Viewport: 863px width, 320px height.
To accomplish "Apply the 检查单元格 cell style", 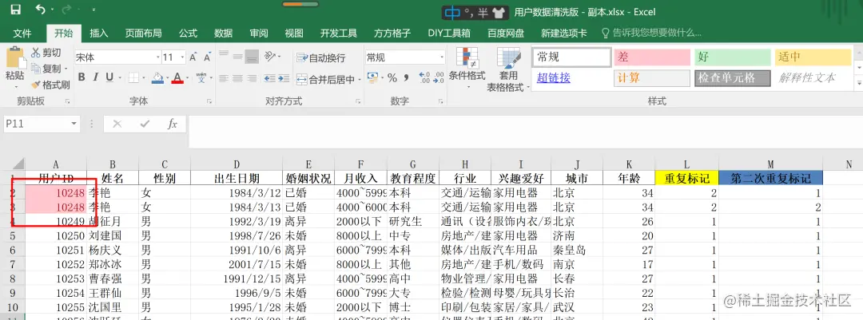I will coord(733,78).
